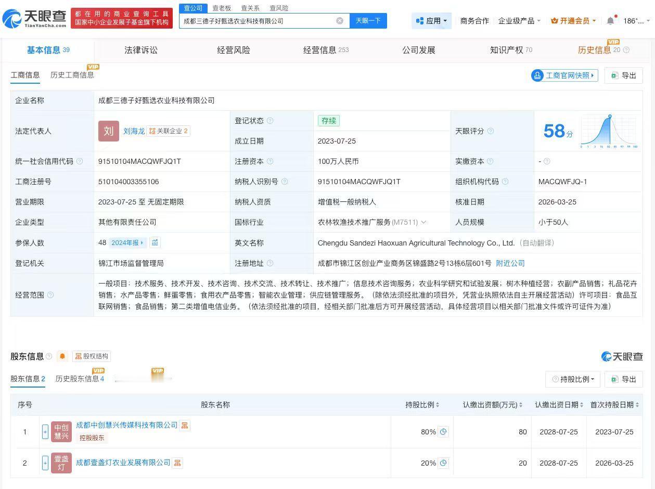Expand the 农林牧渔技术推广服务 industry dropdown
This screenshot has width=655, height=489.
pyautogui.click(x=423, y=222)
